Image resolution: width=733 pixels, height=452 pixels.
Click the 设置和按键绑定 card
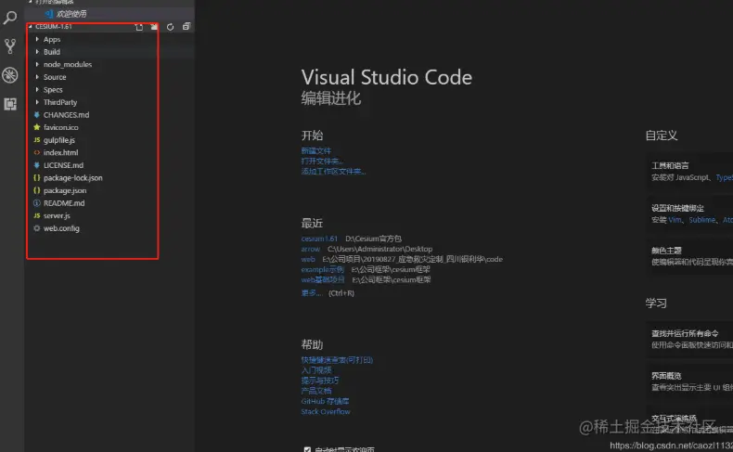689,214
